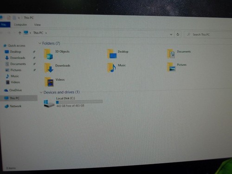Click the Local Disk storage usage bar

pyautogui.click(x=79, y=102)
